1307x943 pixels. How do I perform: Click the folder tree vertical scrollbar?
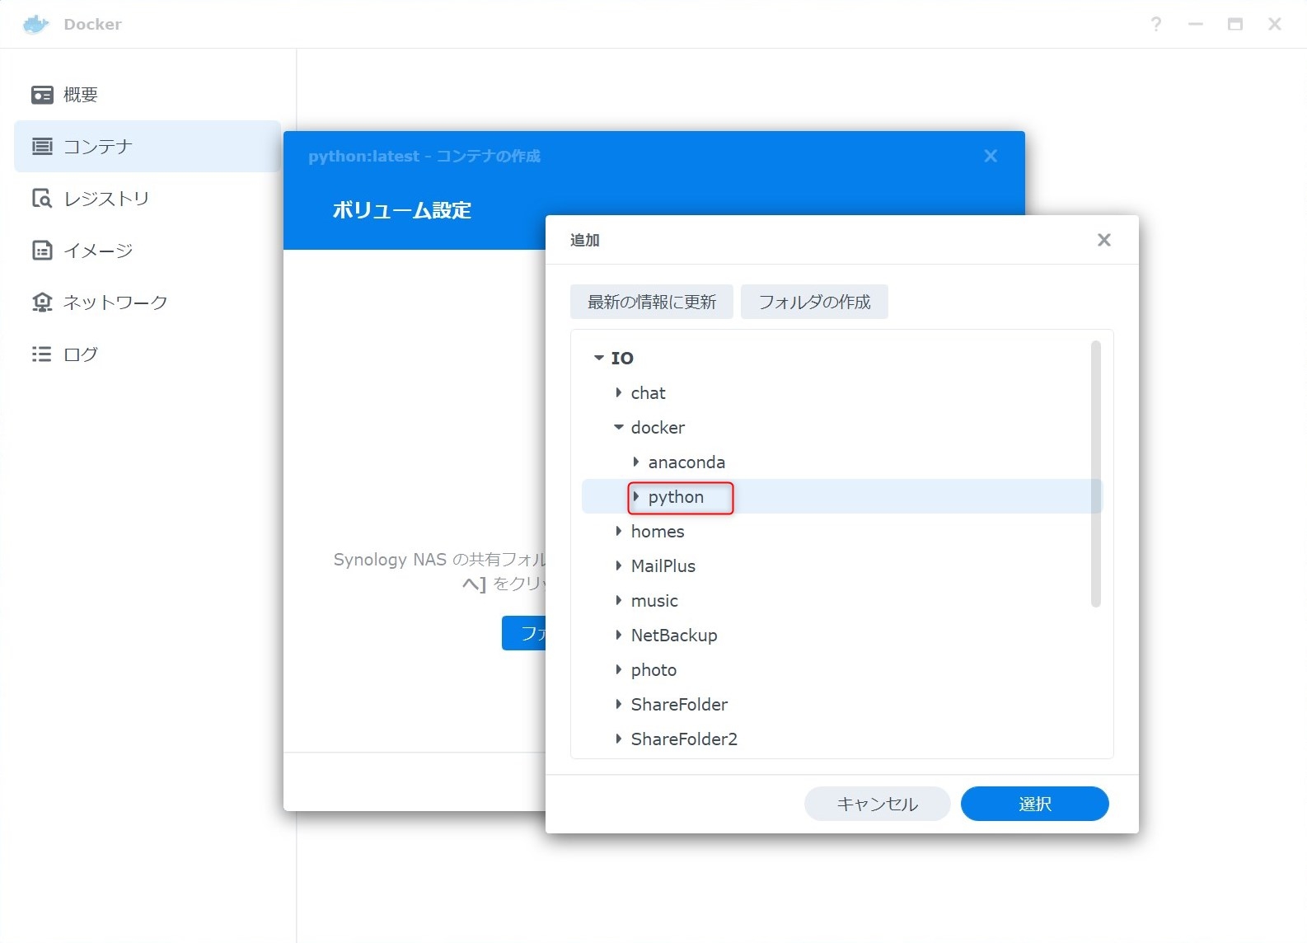1095,474
